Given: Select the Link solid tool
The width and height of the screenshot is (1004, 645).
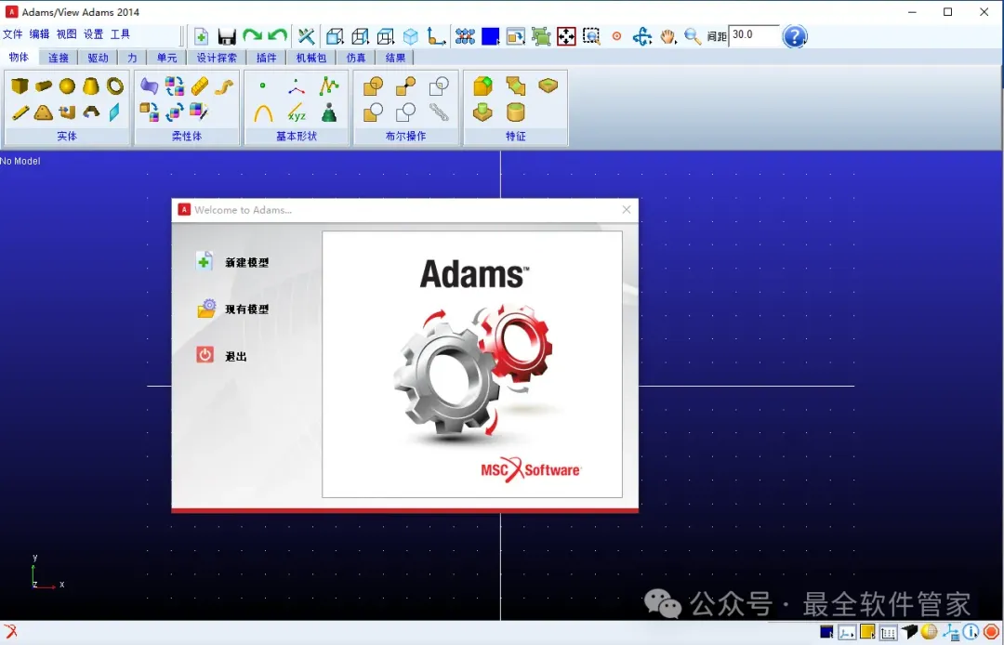Looking at the screenshot, I should pos(20,113).
